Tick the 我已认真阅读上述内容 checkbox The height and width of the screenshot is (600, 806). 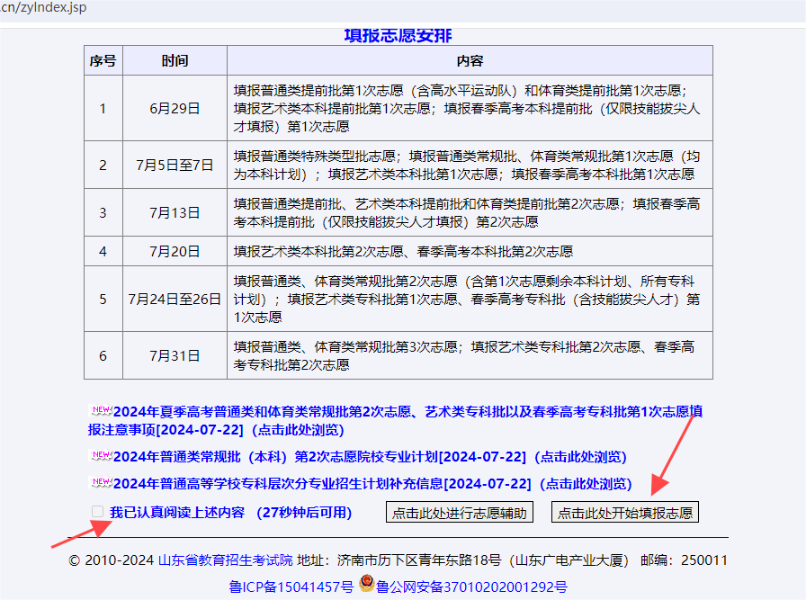coord(98,512)
